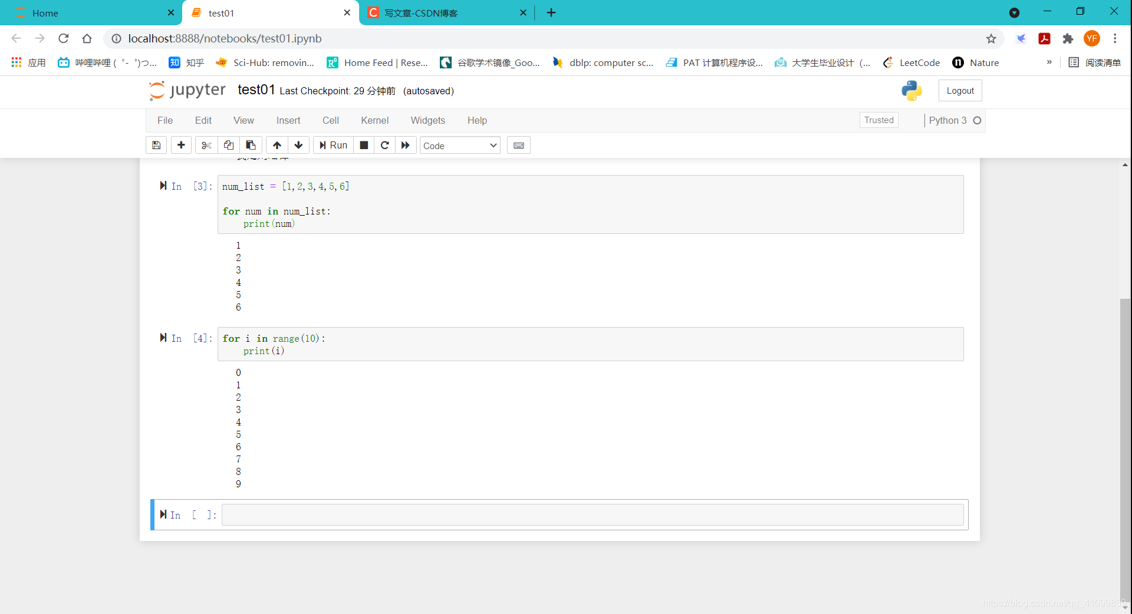Viewport: 1132px width, 614px height.
Task: Run the empty cell with its play icon
Action: [x=163, y=514]
